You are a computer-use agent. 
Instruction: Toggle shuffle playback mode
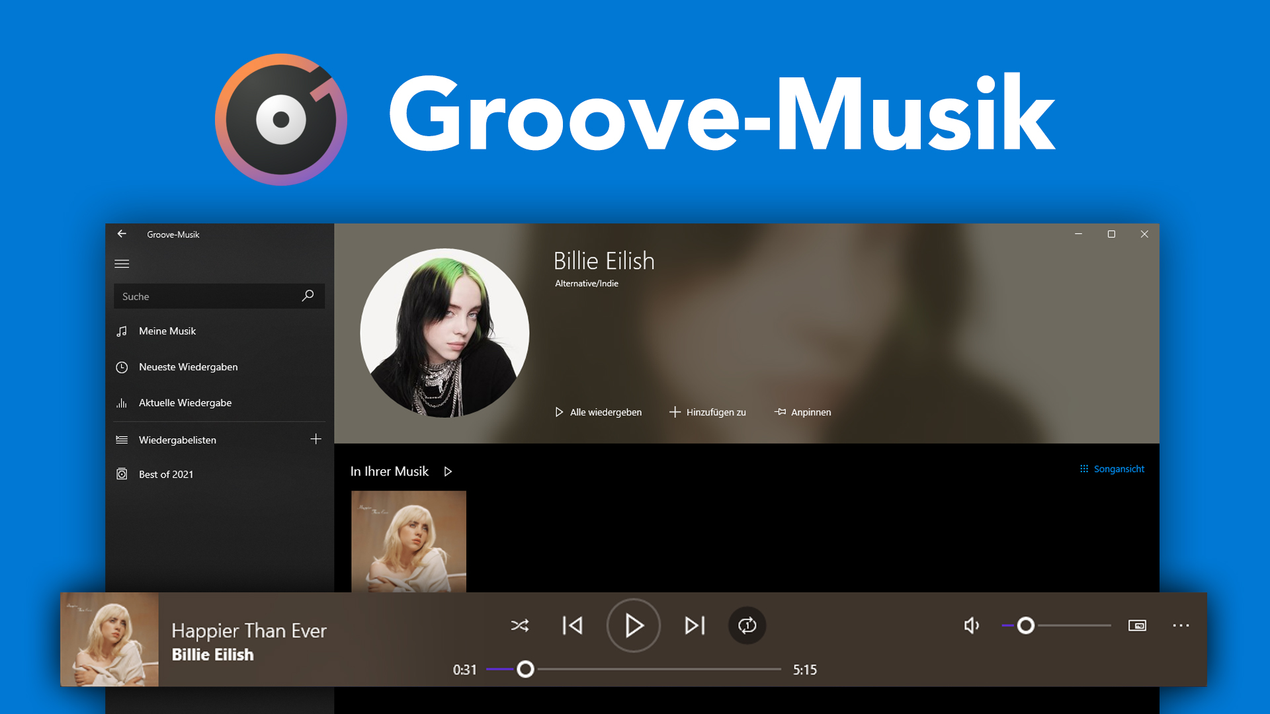click(520, 625)
